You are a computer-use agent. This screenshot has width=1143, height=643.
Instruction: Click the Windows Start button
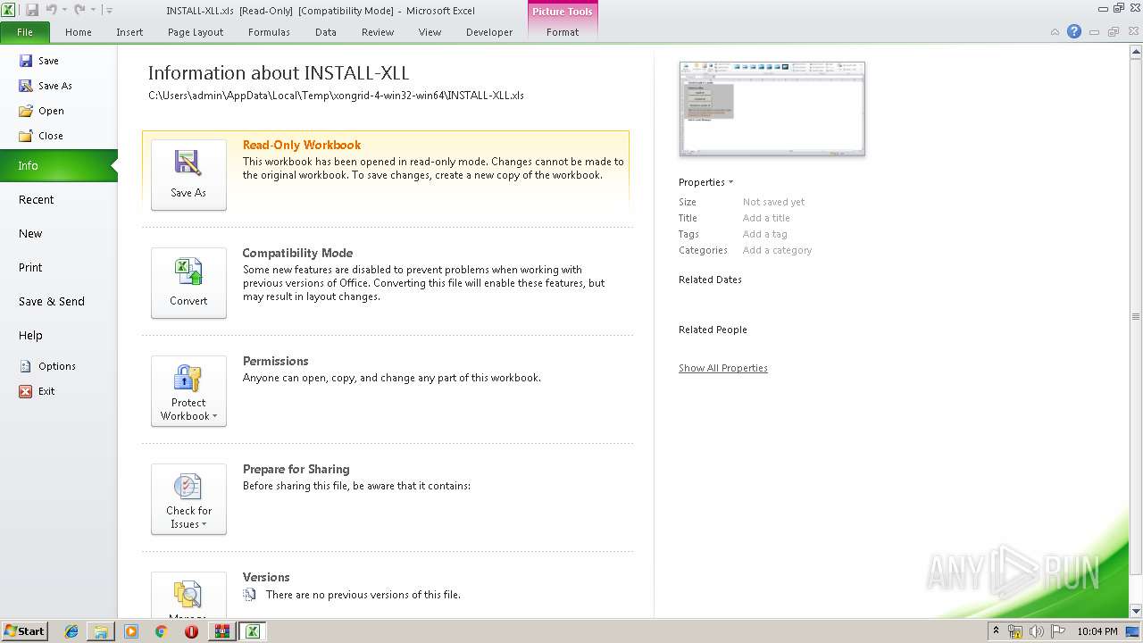tap(24, 630)
